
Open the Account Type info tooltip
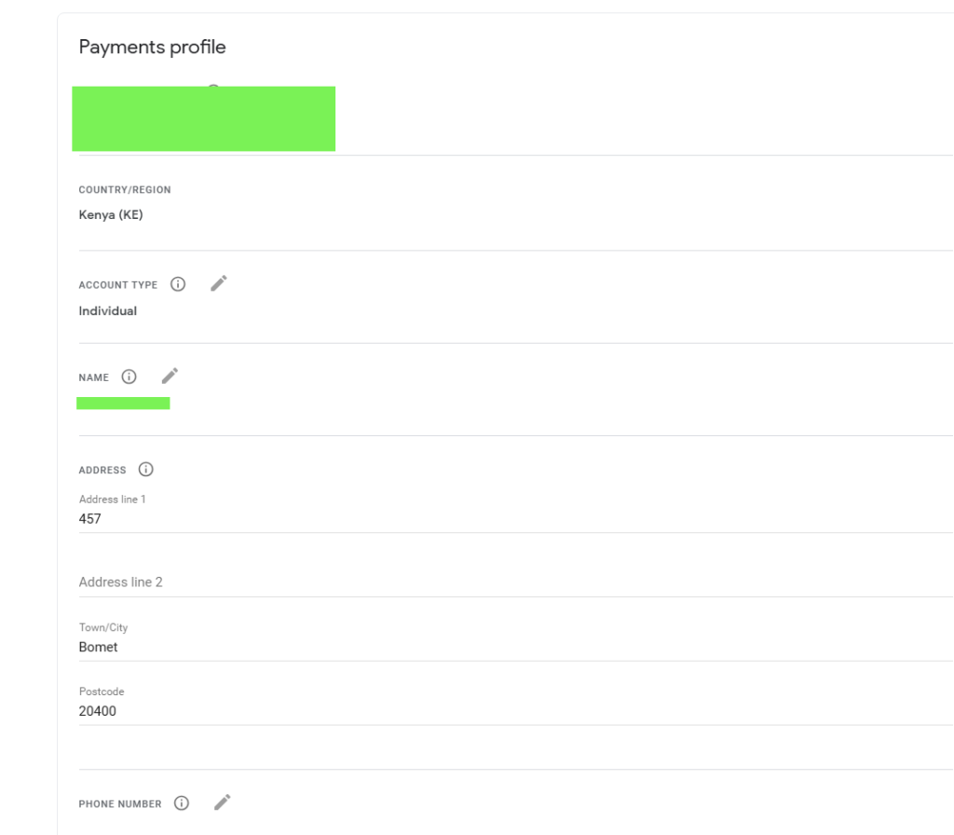click(177, 284)
